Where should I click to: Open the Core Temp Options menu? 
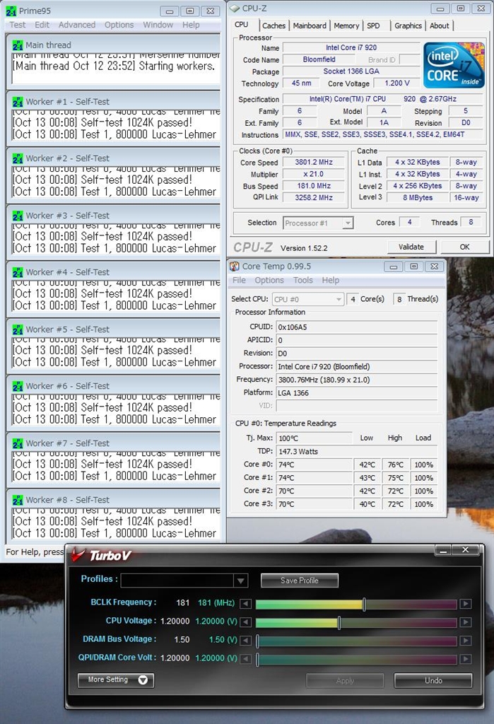coord(269,280)
